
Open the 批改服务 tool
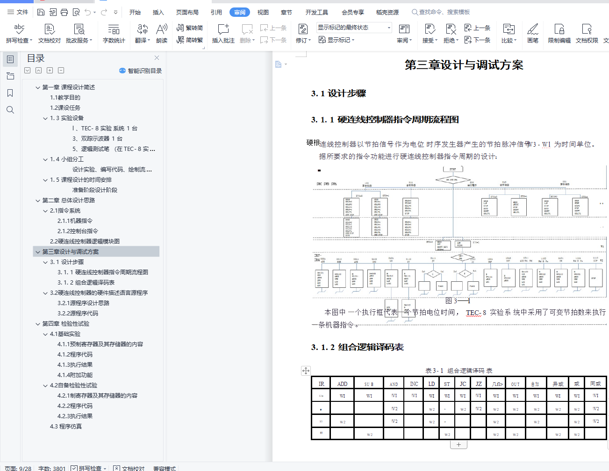[x=79, y=34]
